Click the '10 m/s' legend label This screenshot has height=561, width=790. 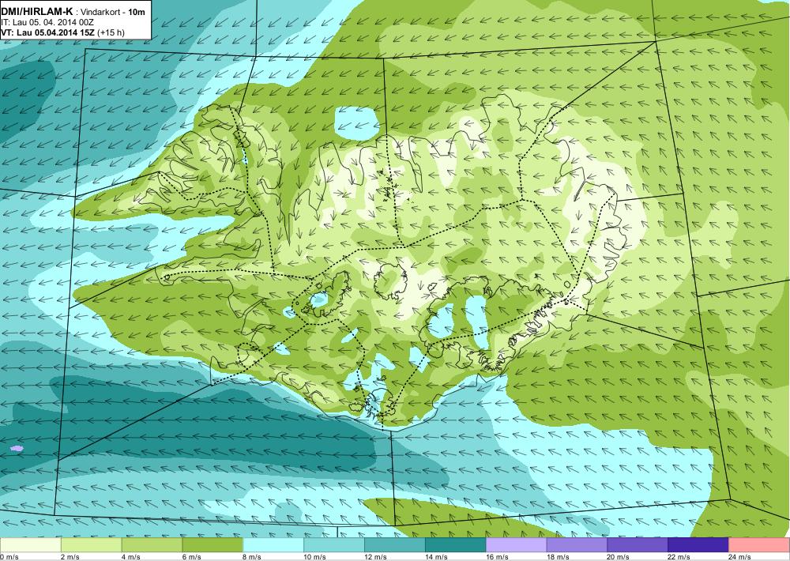314,557
